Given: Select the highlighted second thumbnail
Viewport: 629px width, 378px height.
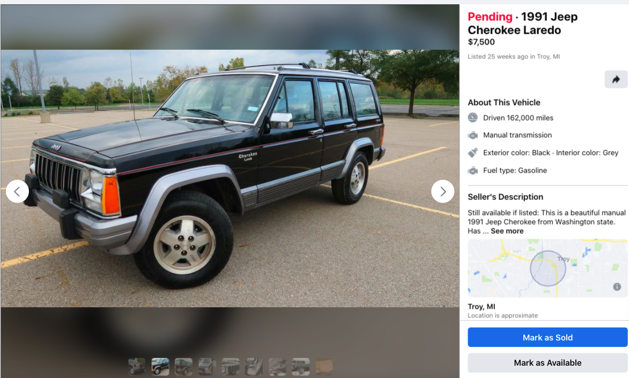Looking at the screenshot, I should click(160, 367).
